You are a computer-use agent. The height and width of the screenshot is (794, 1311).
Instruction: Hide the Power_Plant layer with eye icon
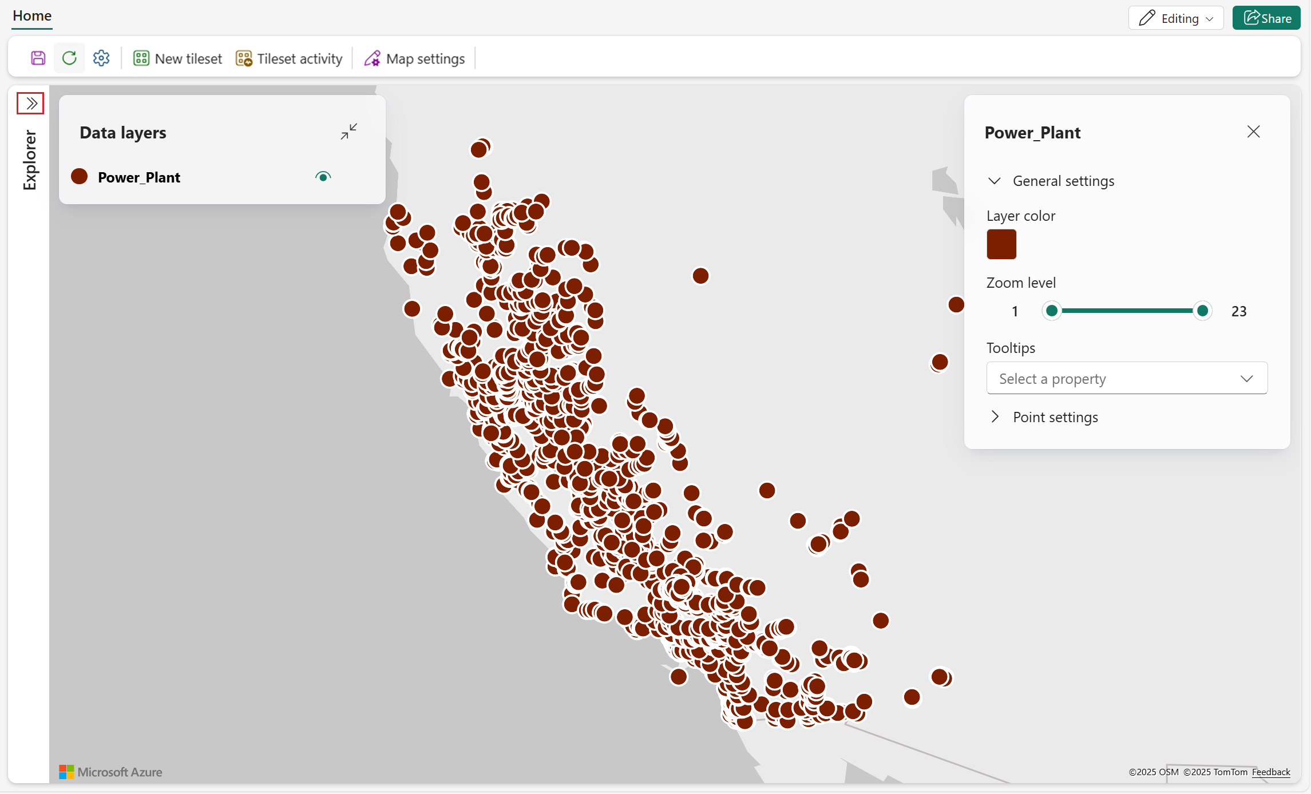[x=323, y=177]
